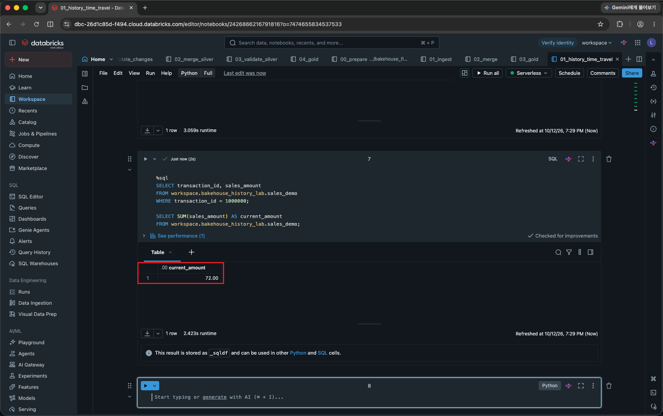Open the variable explorer icon
663x416 pixels.
pos(653,101)
